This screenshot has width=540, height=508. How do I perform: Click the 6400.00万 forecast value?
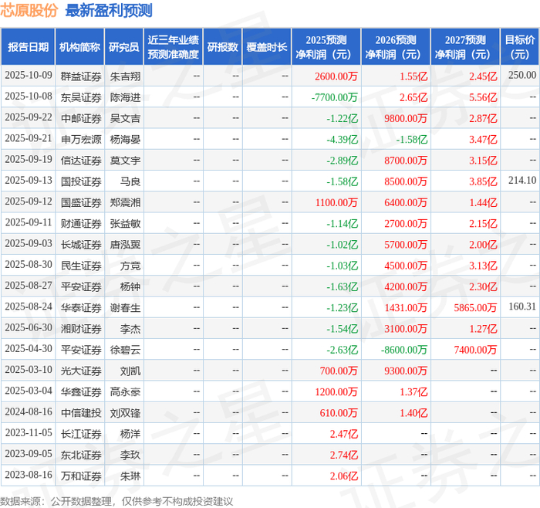[405, 202]
